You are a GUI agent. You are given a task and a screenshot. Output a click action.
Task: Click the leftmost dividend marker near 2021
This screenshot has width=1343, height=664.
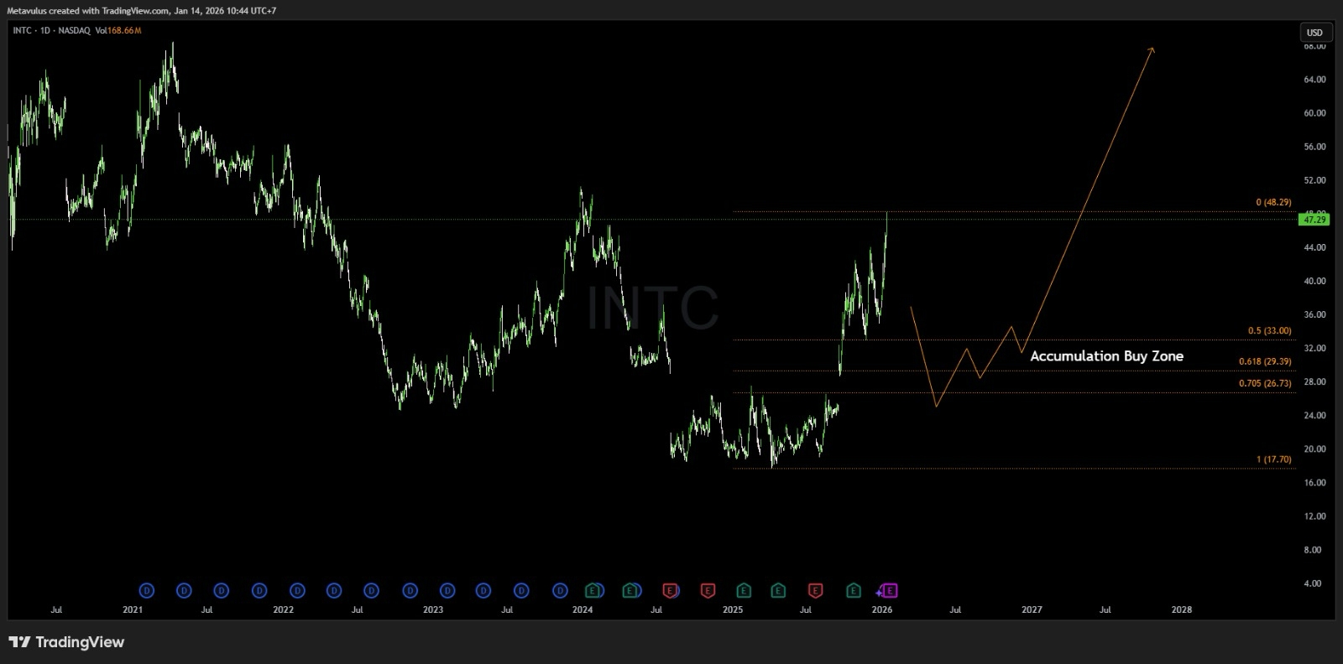coord(146,591)
